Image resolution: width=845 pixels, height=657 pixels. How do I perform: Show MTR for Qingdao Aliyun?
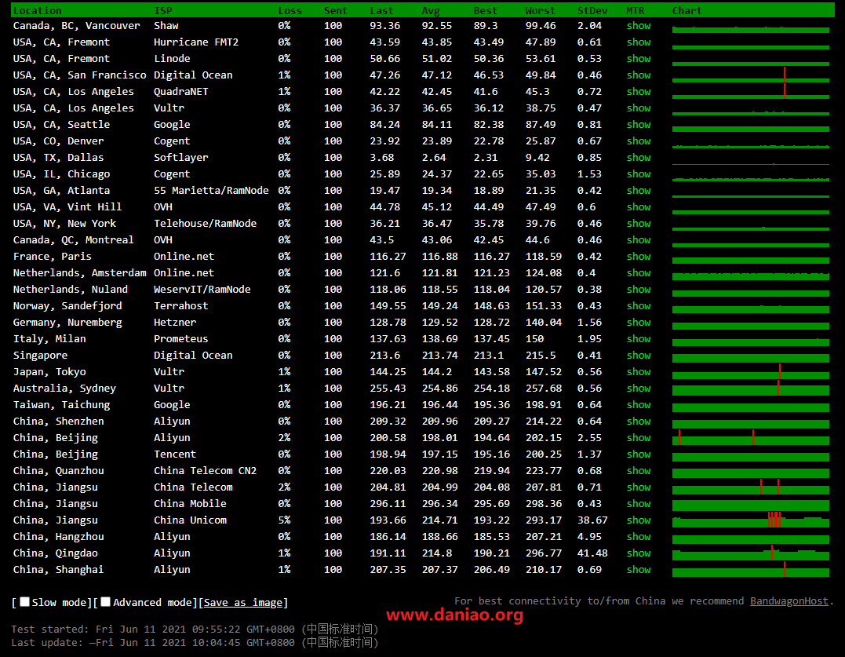click(639, 553)
